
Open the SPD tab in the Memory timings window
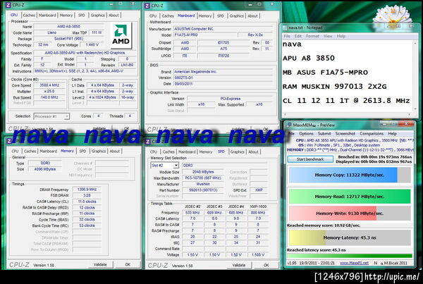(82, 151)
